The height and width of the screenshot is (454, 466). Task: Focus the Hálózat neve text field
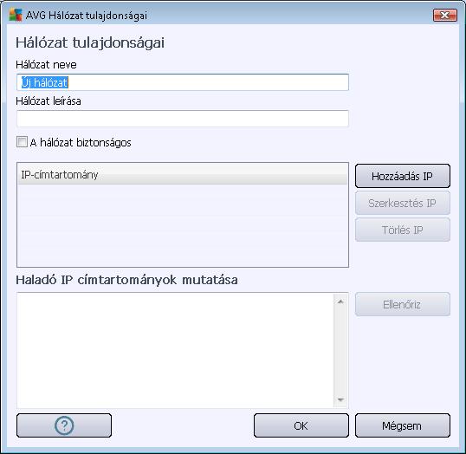pyautogui.click(x=183, y=82)
